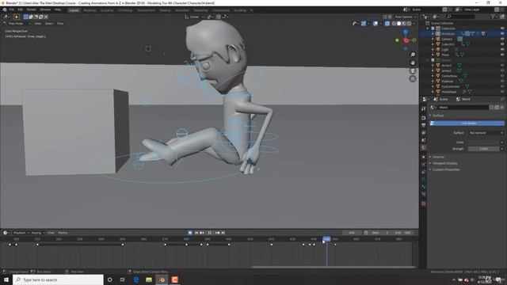Viewport: 507px width, 285px height.
Task: Click the world Color swatch
Action: click(x=484, y=142)
